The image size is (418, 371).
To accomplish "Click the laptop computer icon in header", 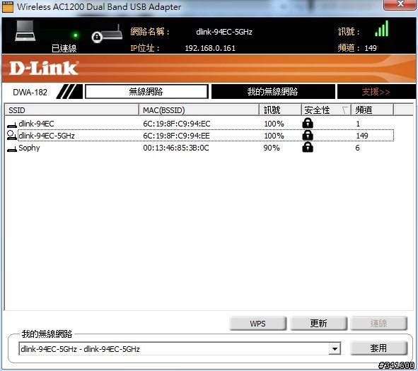I will [25, 31].
